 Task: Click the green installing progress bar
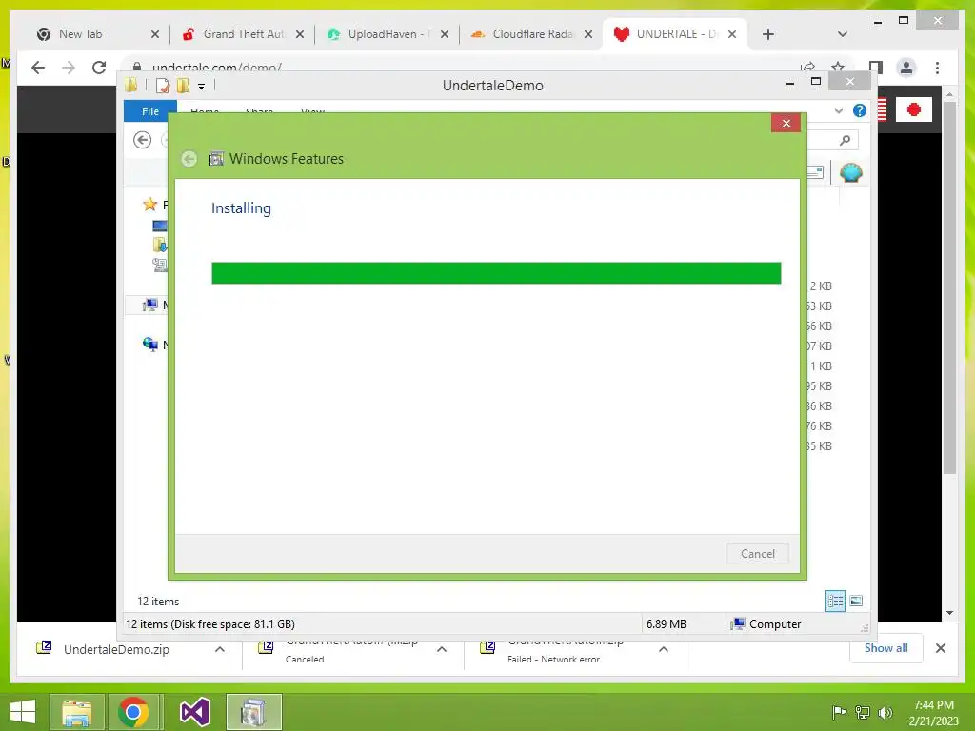pos(495,273)
